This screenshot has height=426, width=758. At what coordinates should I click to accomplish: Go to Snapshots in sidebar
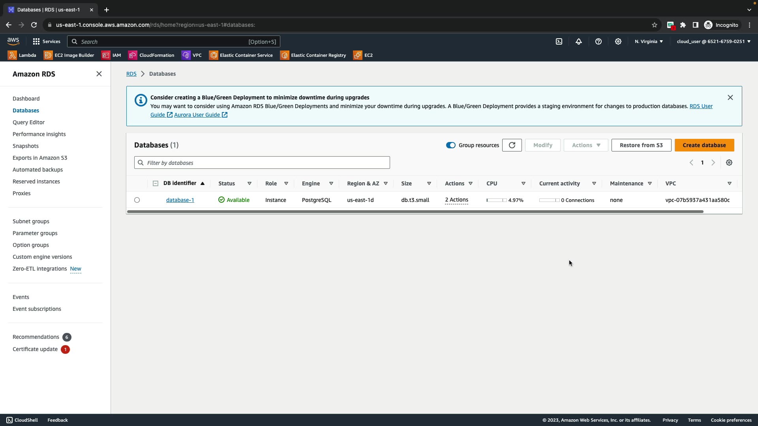tap(26, 146)
